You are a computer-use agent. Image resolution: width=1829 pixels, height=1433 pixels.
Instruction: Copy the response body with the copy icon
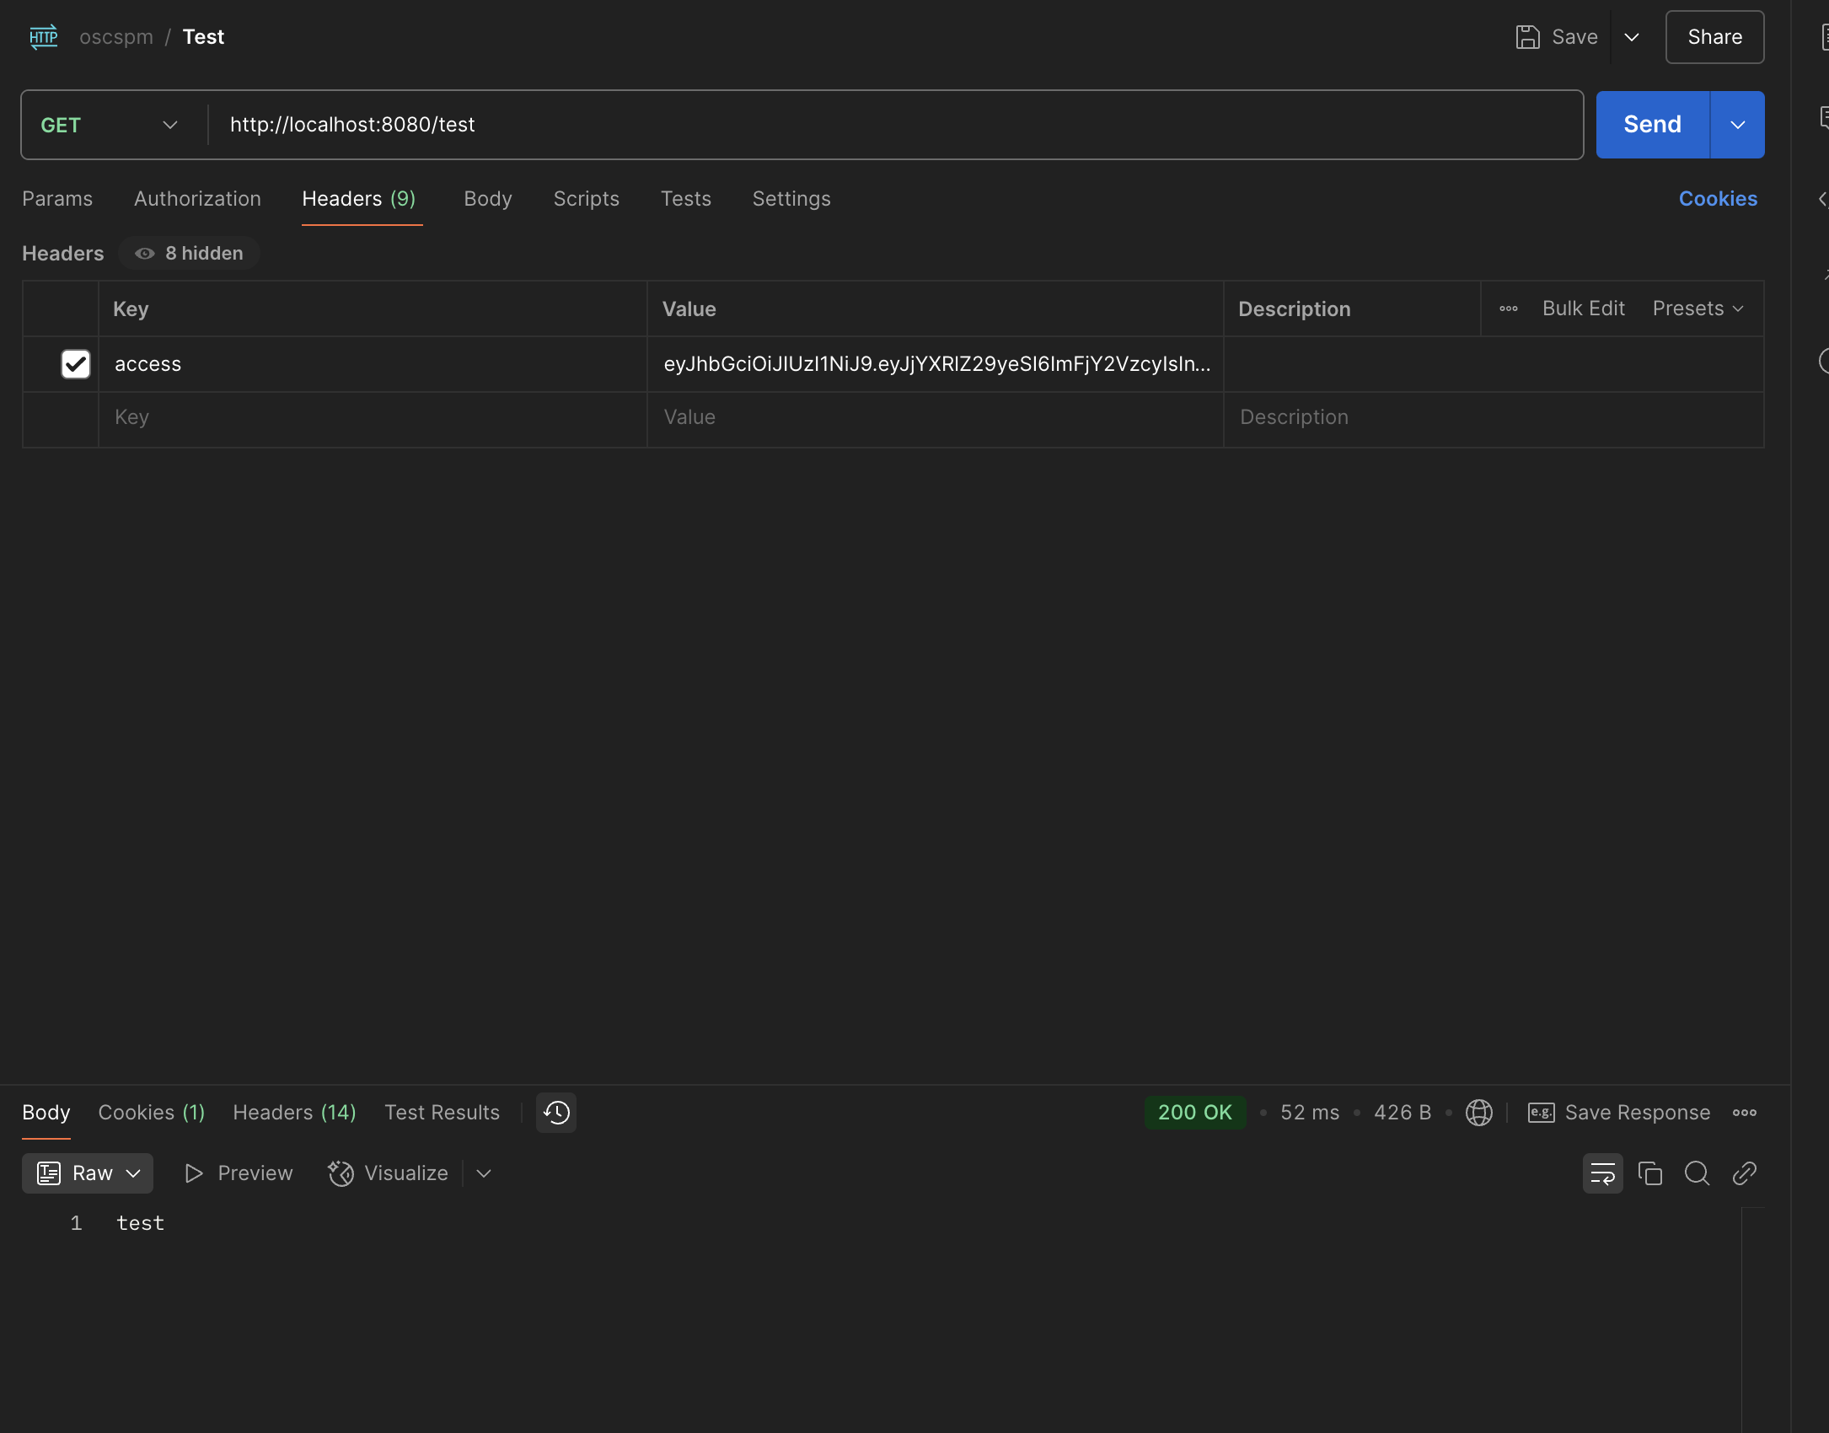point(1649,1173)
